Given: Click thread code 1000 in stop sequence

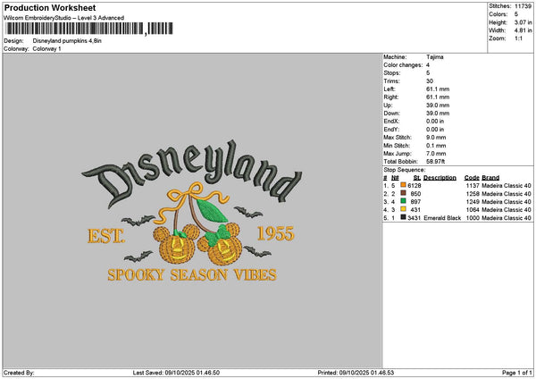Looking at the screenshot, I should (473, 218).
